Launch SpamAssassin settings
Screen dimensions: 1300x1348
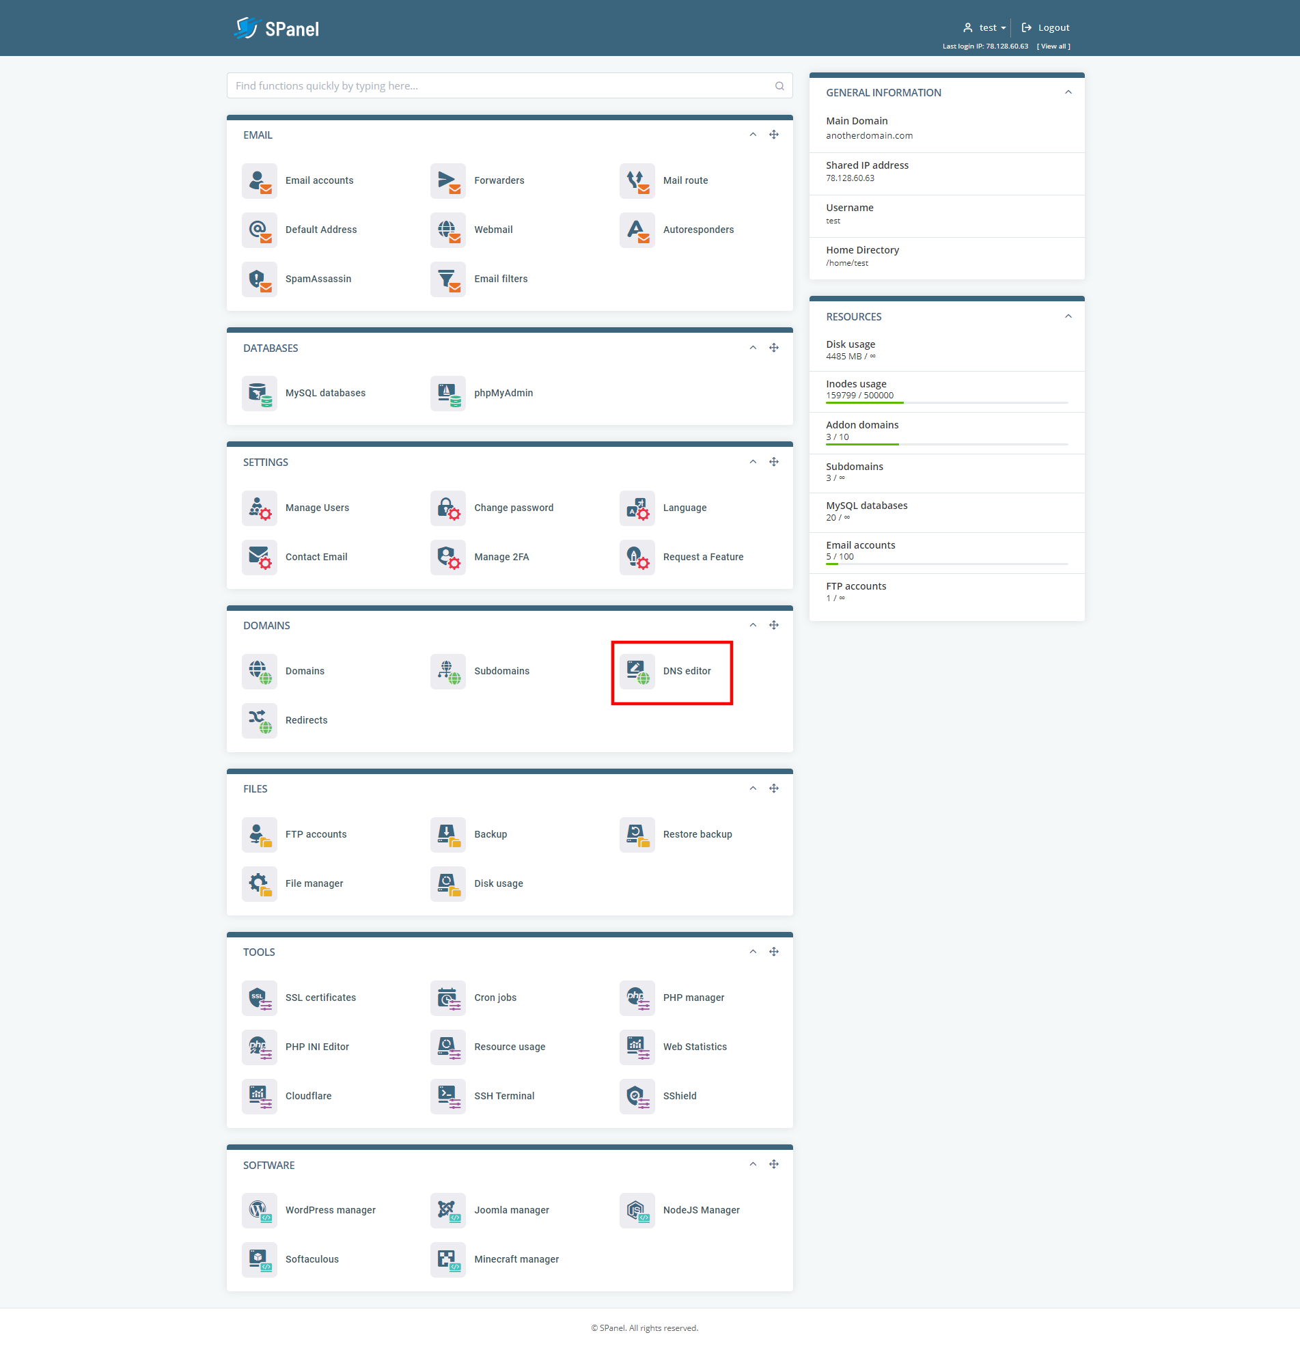(260, 279)
